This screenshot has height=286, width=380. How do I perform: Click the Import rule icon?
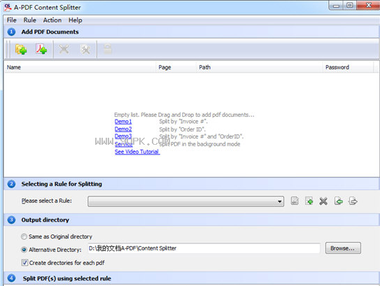[x=339, y=201]
